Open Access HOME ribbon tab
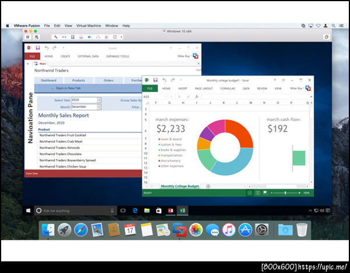350x273 pixels. coord(48,56)
